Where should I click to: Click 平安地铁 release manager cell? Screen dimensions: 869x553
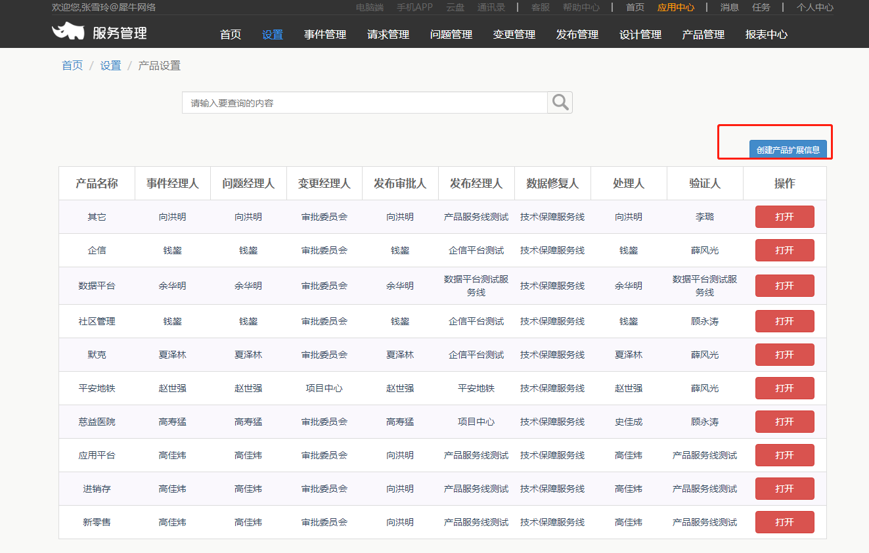coord(476,388)
